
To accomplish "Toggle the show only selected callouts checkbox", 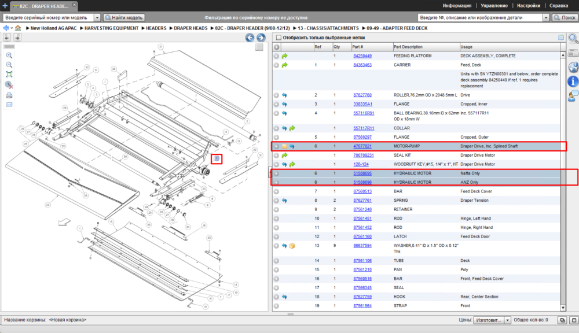I will (279, 38).
